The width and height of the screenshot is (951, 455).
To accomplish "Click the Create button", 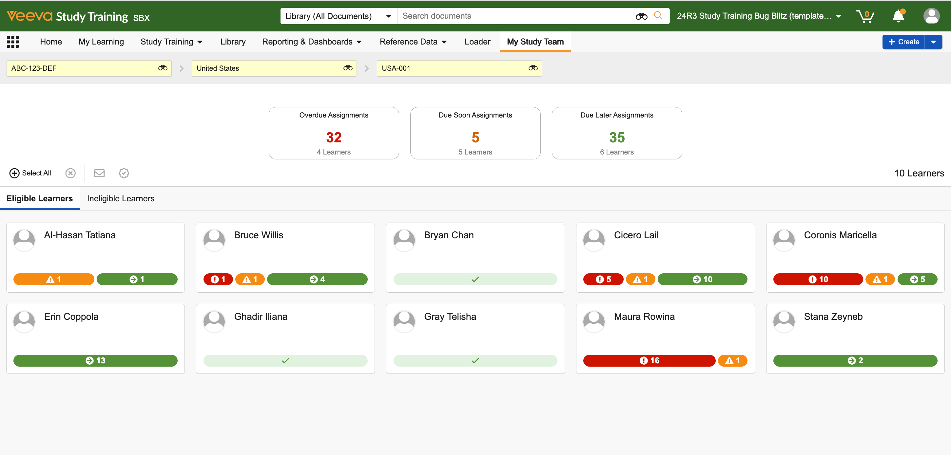I will pos(903,42).
